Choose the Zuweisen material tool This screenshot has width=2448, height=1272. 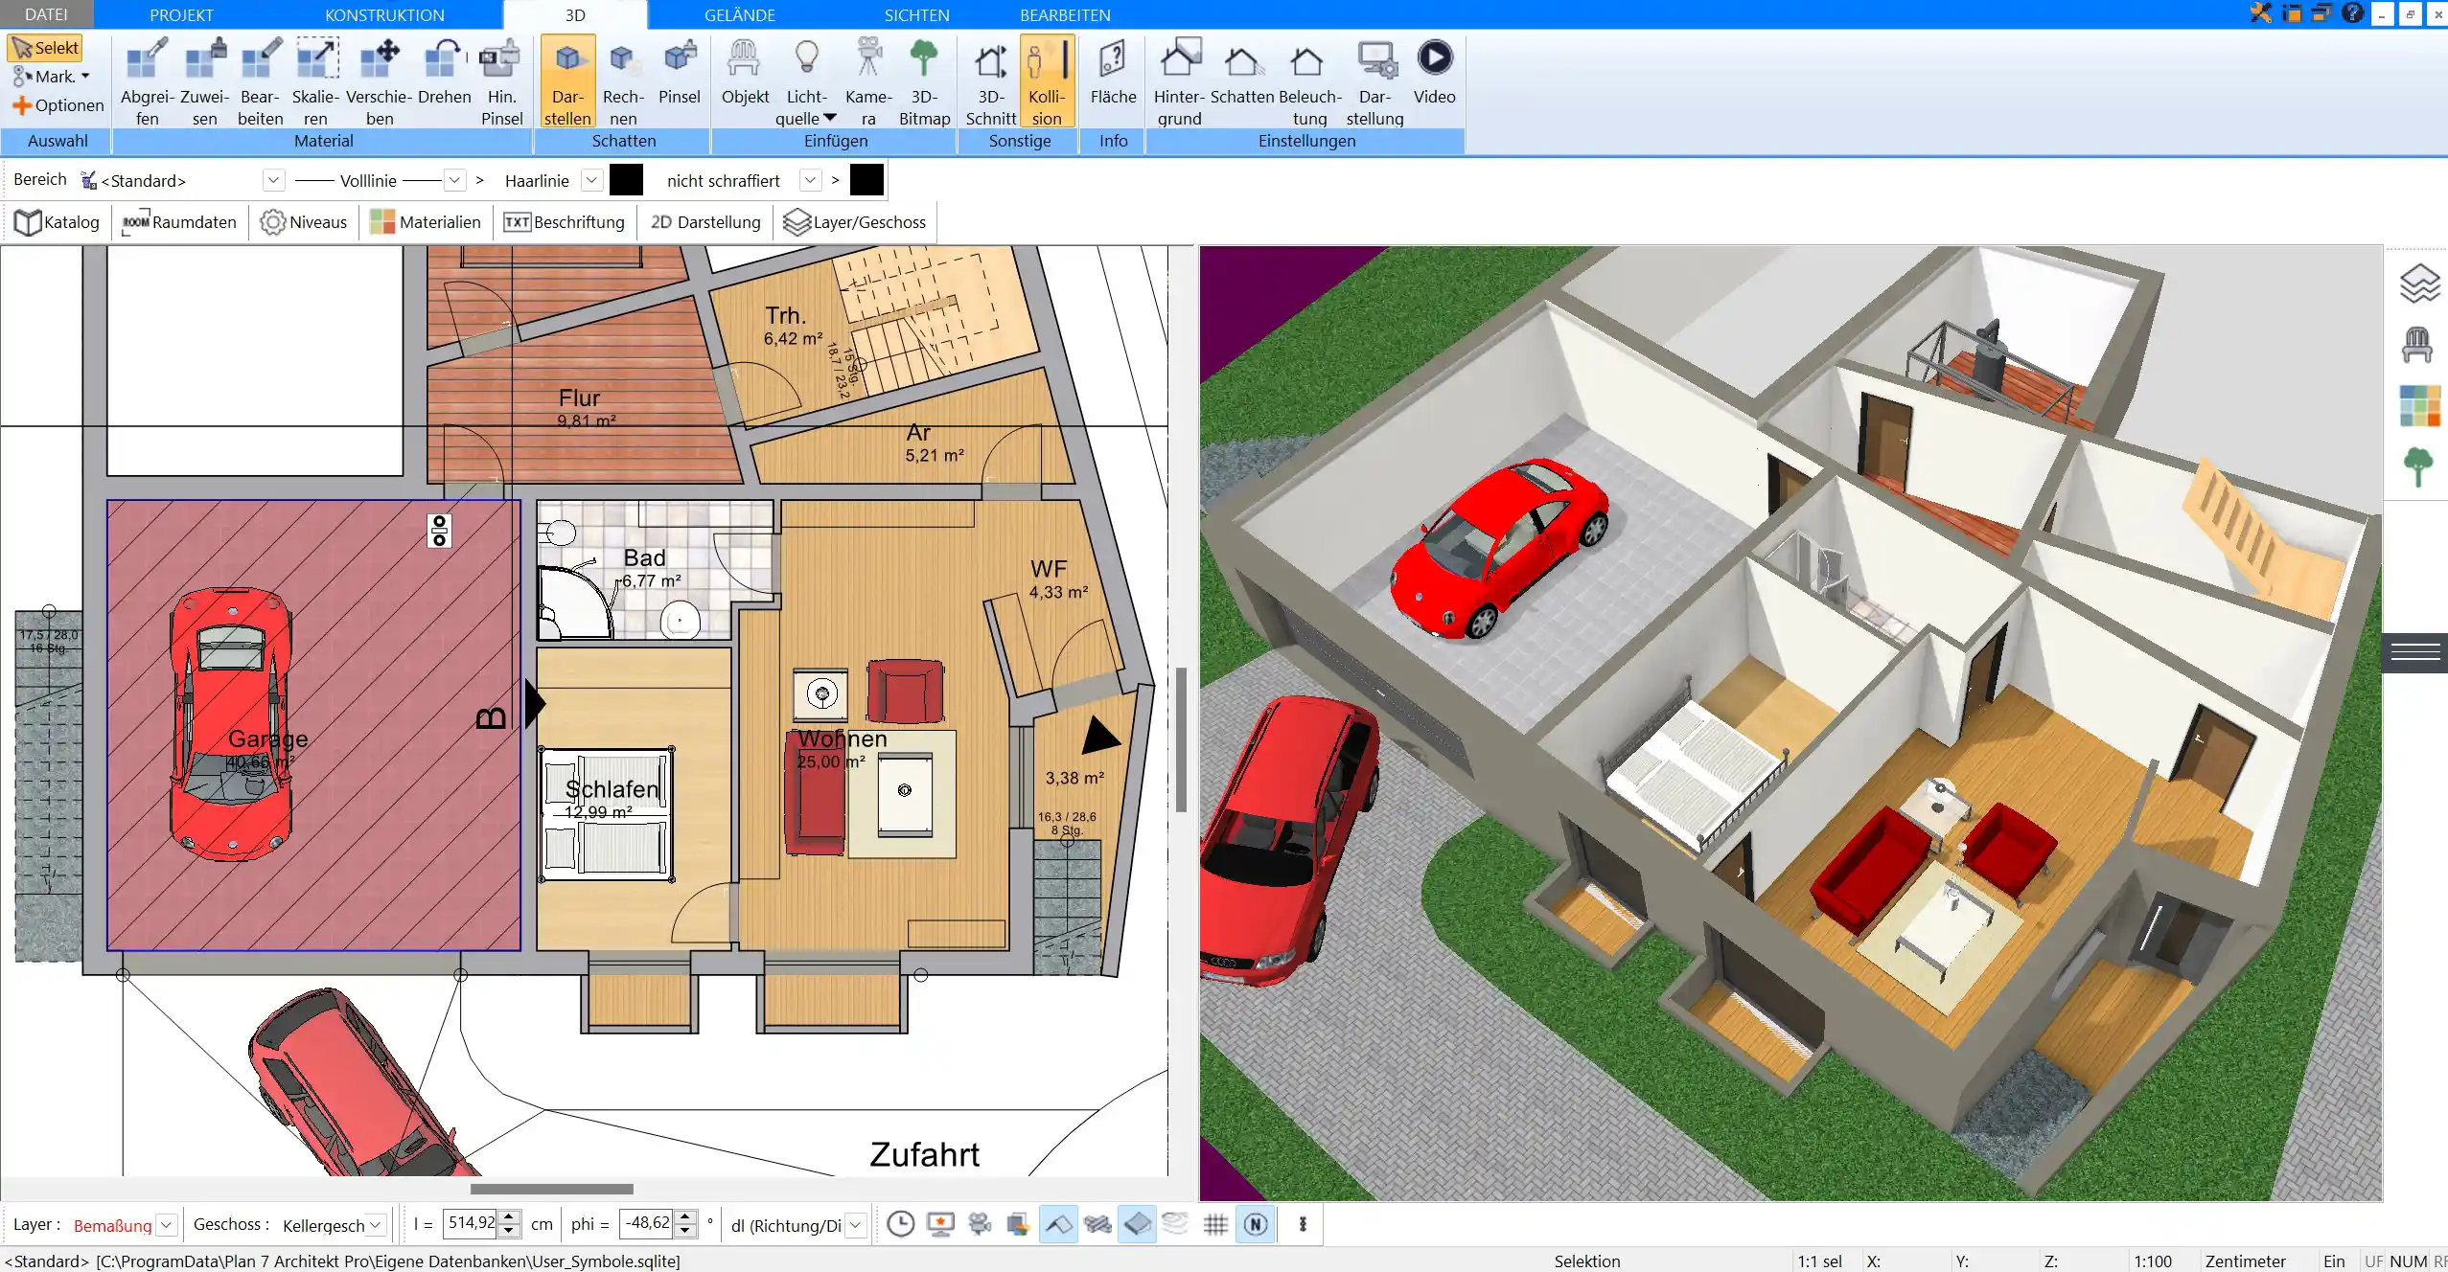[x=204, y=82]
